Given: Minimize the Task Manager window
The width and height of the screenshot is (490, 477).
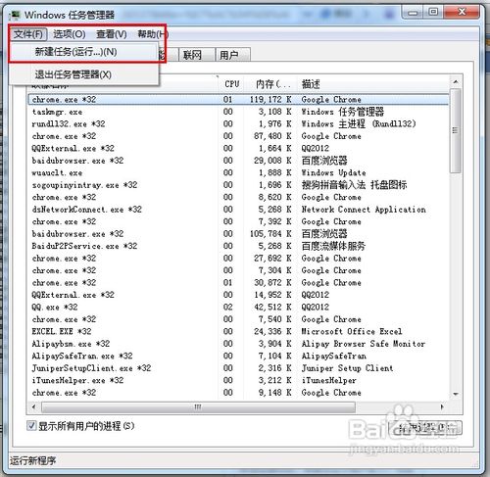Looking at the screenshot, I should [413, 13].
